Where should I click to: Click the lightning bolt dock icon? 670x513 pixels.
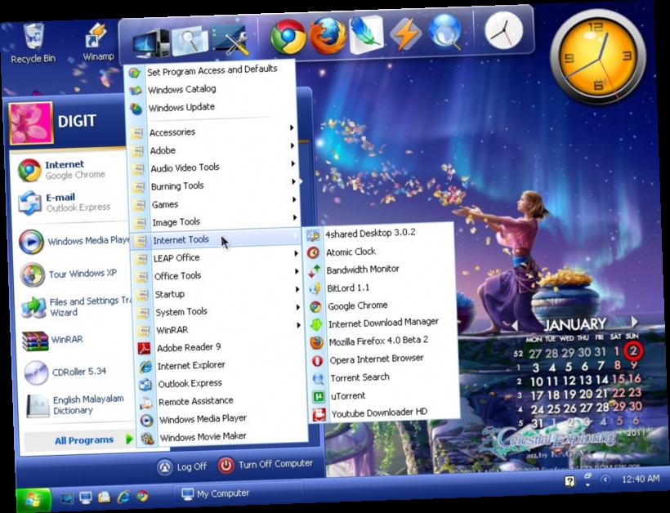point(405,33)
